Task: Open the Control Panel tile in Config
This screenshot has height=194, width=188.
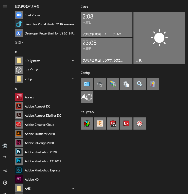Action: (87, 84)
